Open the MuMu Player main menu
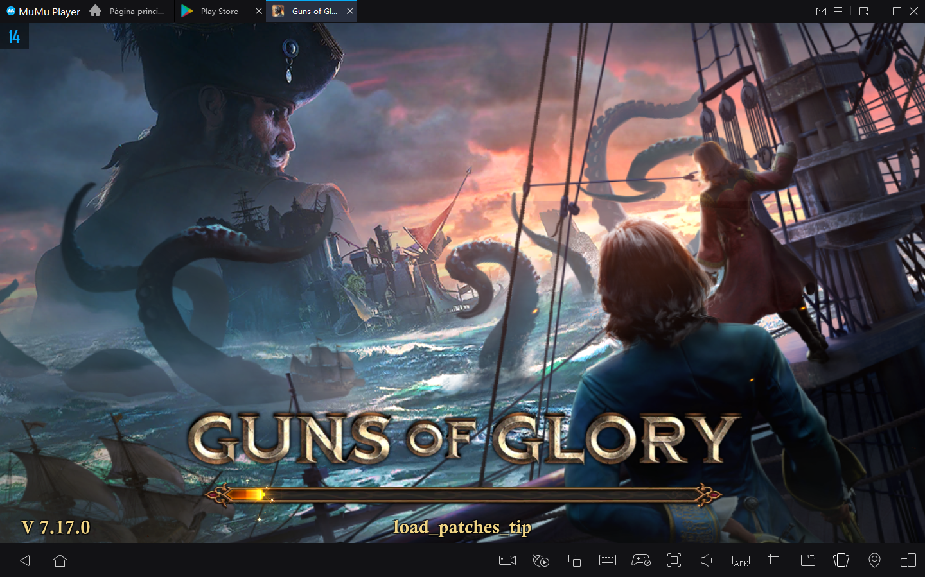This screenshot has width=925, height=577. coord(838,11)
